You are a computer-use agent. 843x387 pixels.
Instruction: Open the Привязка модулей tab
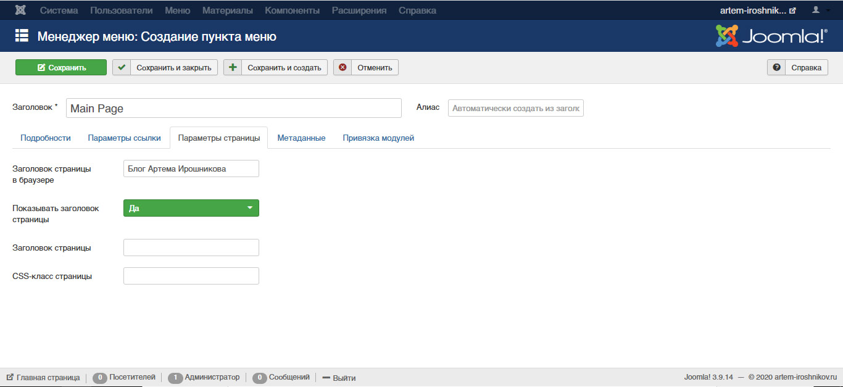(378, 138)
